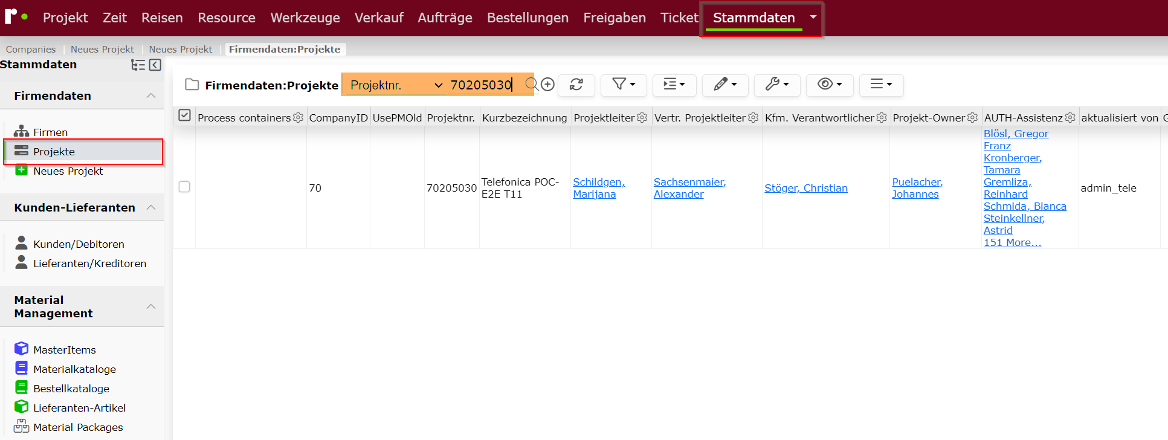Click the folder icon before Firmendaten:Projekte
This screenshot has width=1168, height=440.
tap(192, 85)
